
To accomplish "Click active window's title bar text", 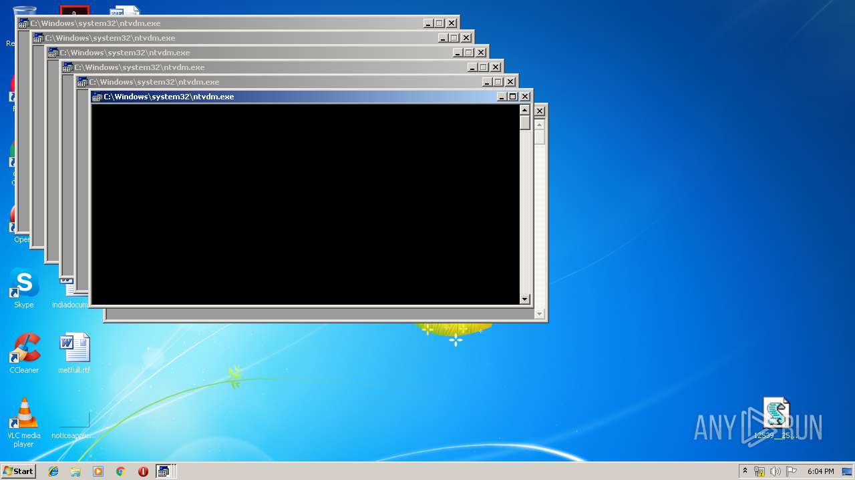I will pos(169,97).
